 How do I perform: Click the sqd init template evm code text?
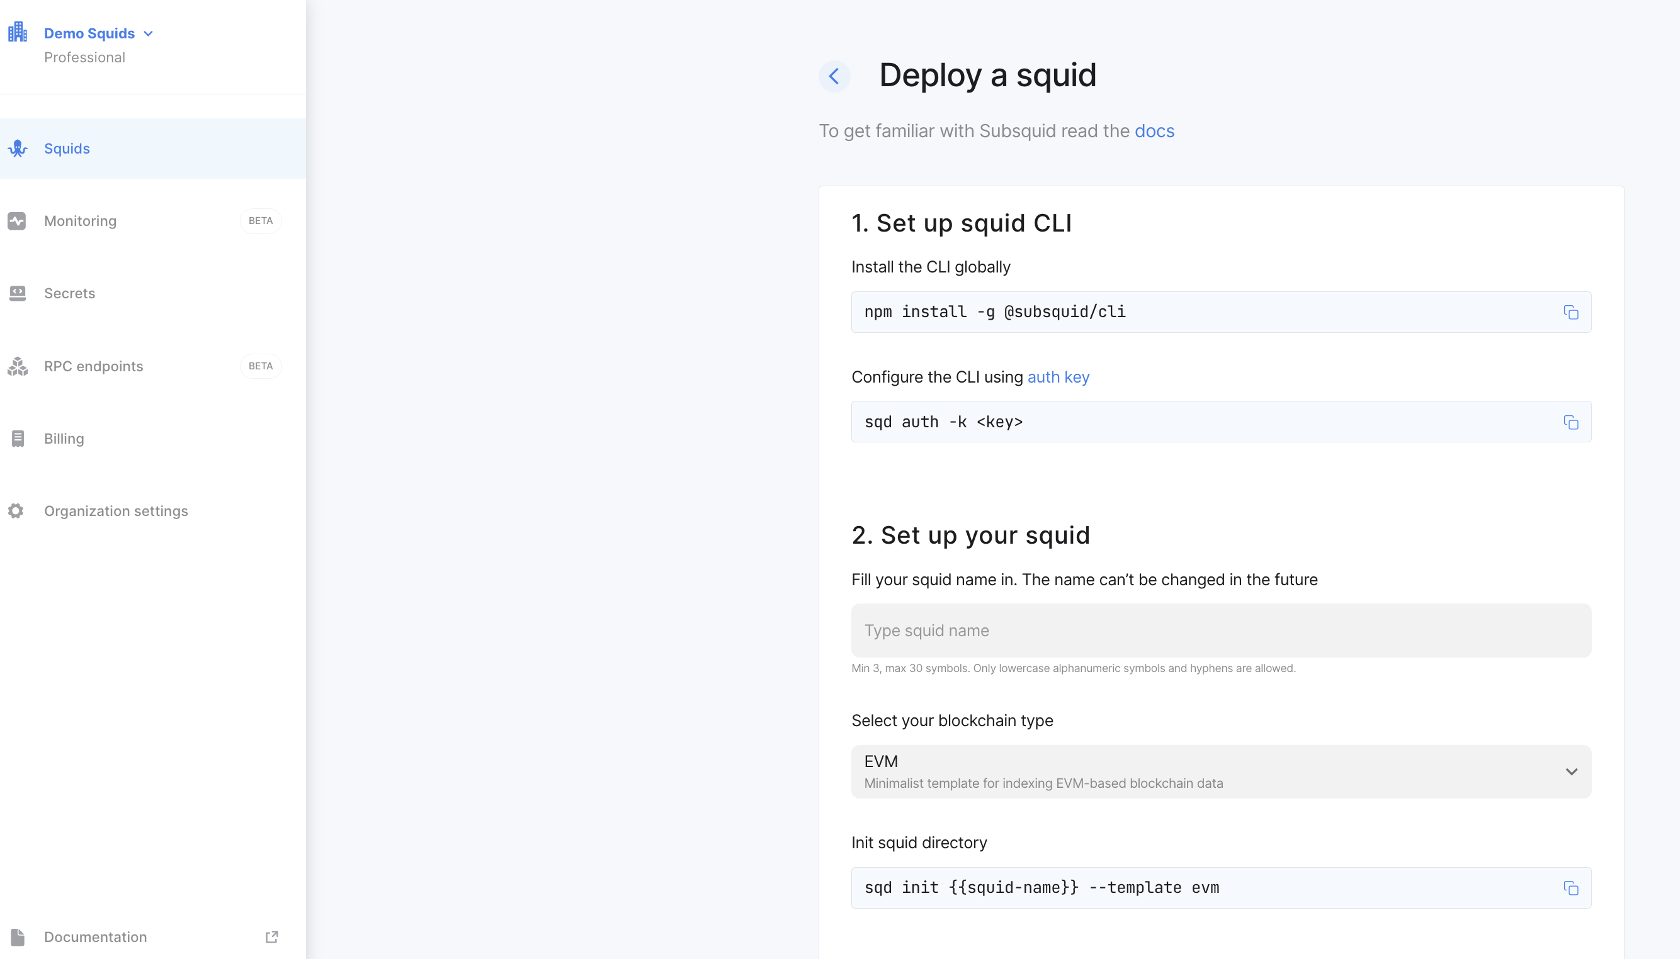point(1041,887)
